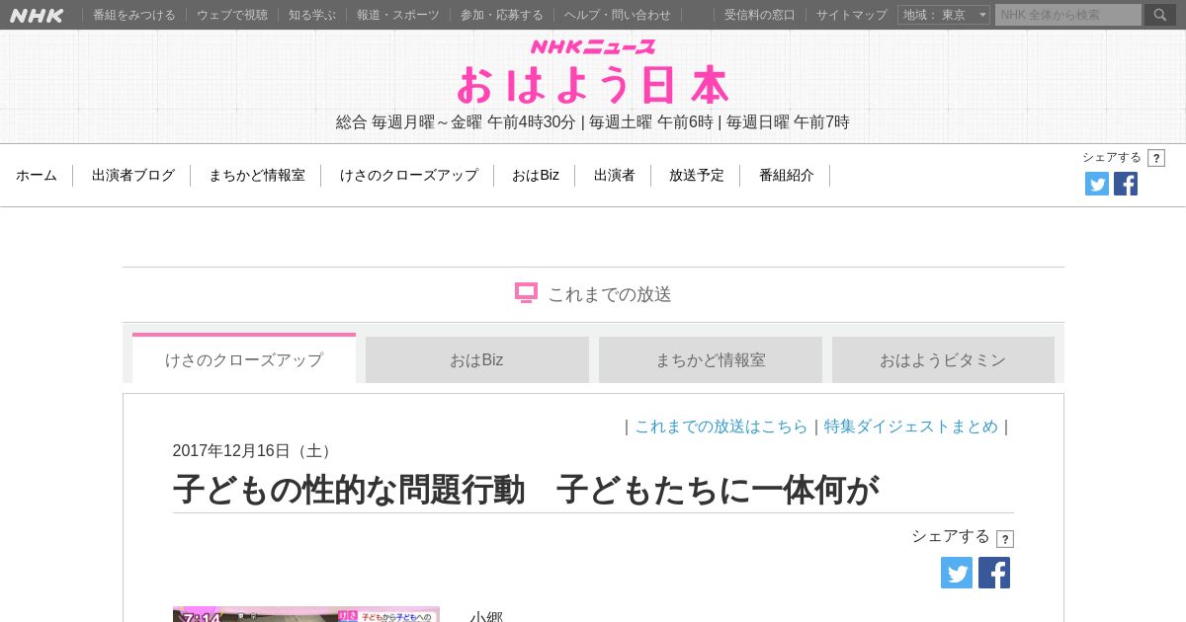Select the けさのクローズアップ tab
Viewport: 1186px width, 622px height.
244,358
